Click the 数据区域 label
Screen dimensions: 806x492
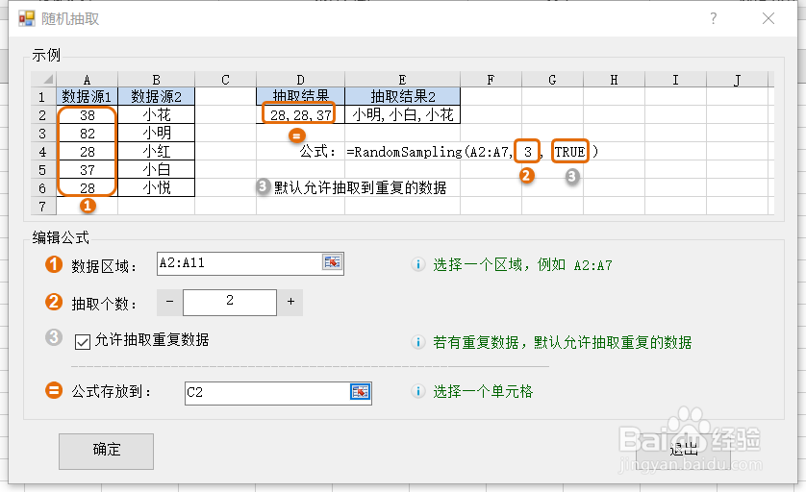pos(104,266)
